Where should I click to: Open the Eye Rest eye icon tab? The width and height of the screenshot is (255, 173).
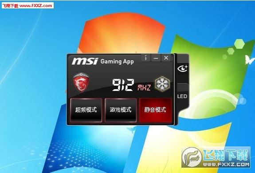(182, 68)
